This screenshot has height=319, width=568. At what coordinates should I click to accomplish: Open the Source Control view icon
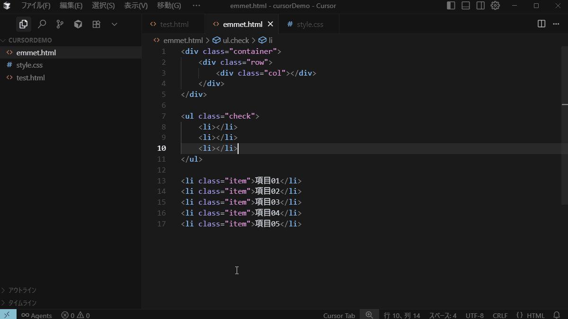click(60, 24)
